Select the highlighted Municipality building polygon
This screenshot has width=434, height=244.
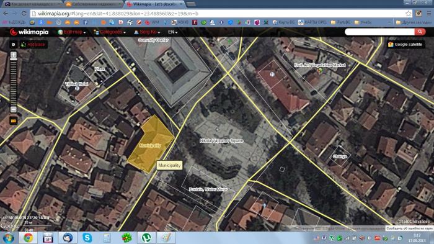point(150,145)
